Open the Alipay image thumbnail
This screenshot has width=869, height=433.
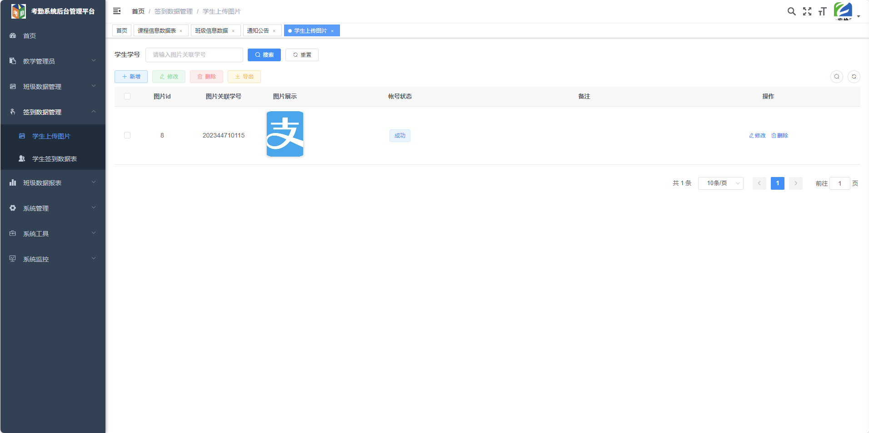[x=285, y=134]
